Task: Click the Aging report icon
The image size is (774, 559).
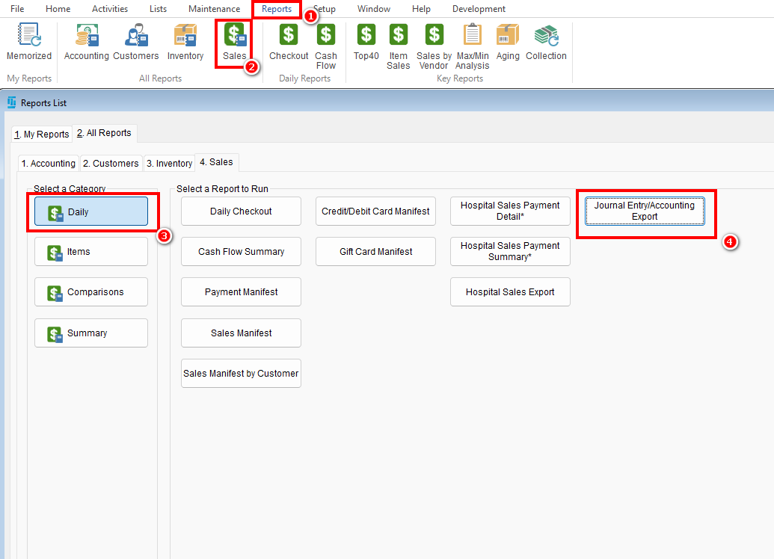Action: pos(507,43)
